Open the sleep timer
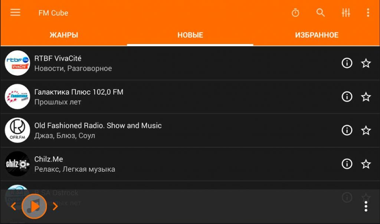380x224 pixels. pyautogui.click(x=295, y=13)
